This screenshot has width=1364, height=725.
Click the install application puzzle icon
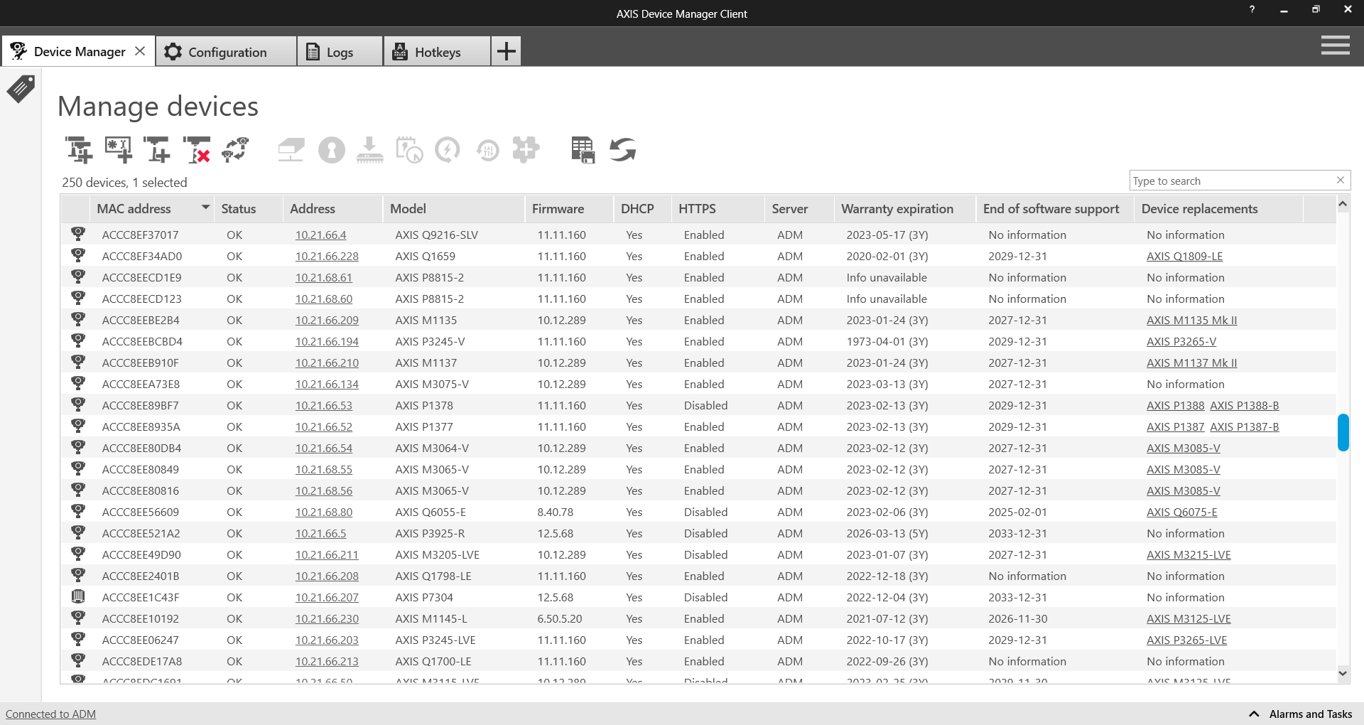point(526,150)
